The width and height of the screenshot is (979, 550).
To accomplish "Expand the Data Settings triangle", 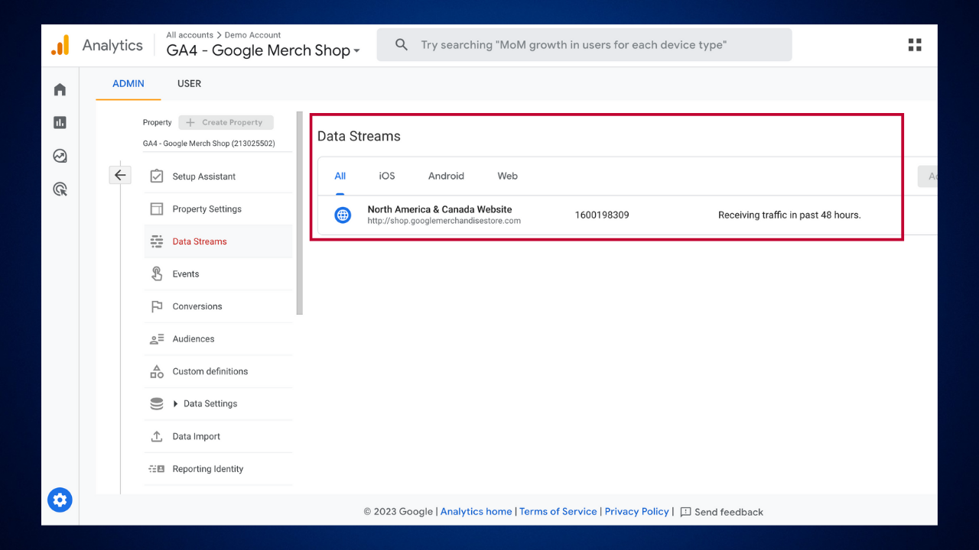I will click(x=175, y=404).
